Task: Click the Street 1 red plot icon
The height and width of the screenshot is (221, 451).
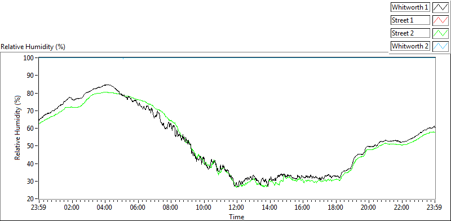Action: click(440, 20)
